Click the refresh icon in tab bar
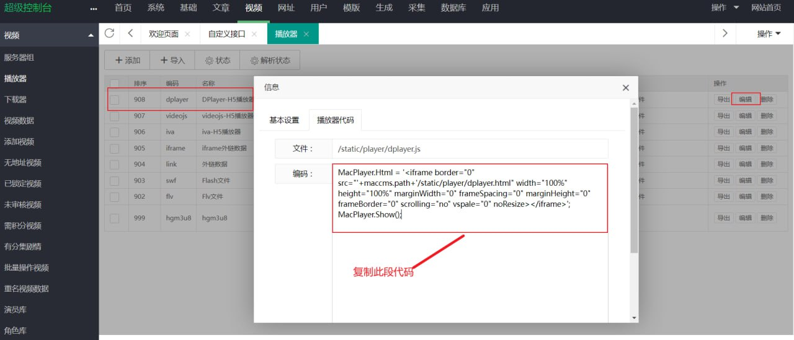794x340 pixels. coord(109,33)
